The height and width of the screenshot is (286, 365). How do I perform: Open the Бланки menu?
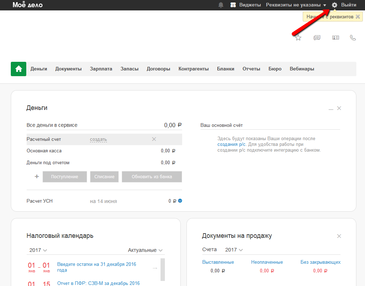[226, 69]
